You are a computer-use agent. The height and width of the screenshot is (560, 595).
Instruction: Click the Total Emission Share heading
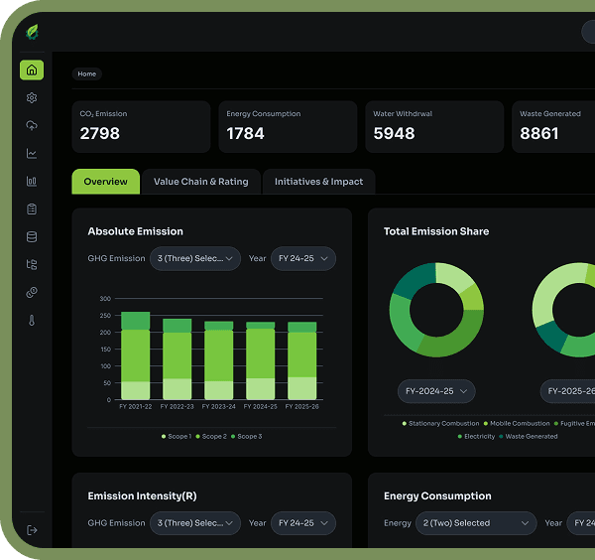[x=436, y=231]
